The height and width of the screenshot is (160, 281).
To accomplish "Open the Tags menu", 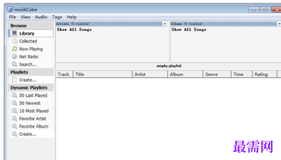I will [57, 17].
